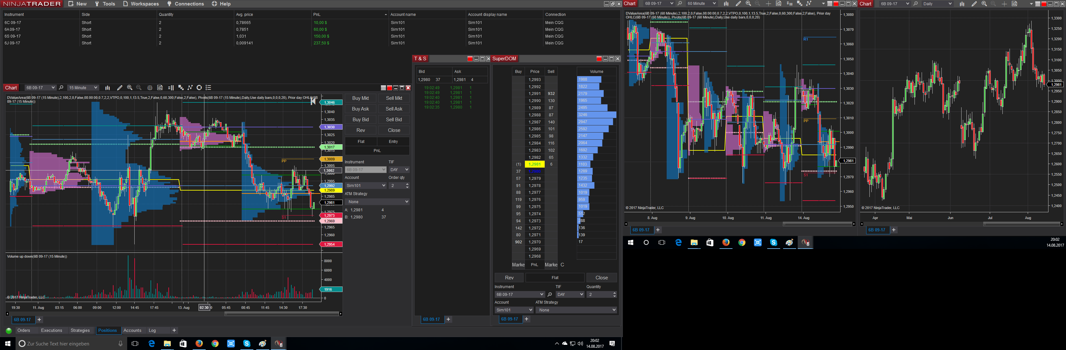Viewport: 1066px width, 350px height.
Task: Click the Buy Mkt button
Action: [x=360, y=98]
